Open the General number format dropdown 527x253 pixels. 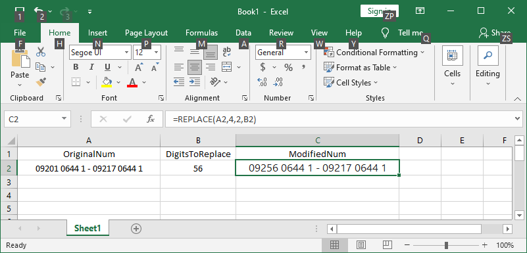(x=306, y=53)
